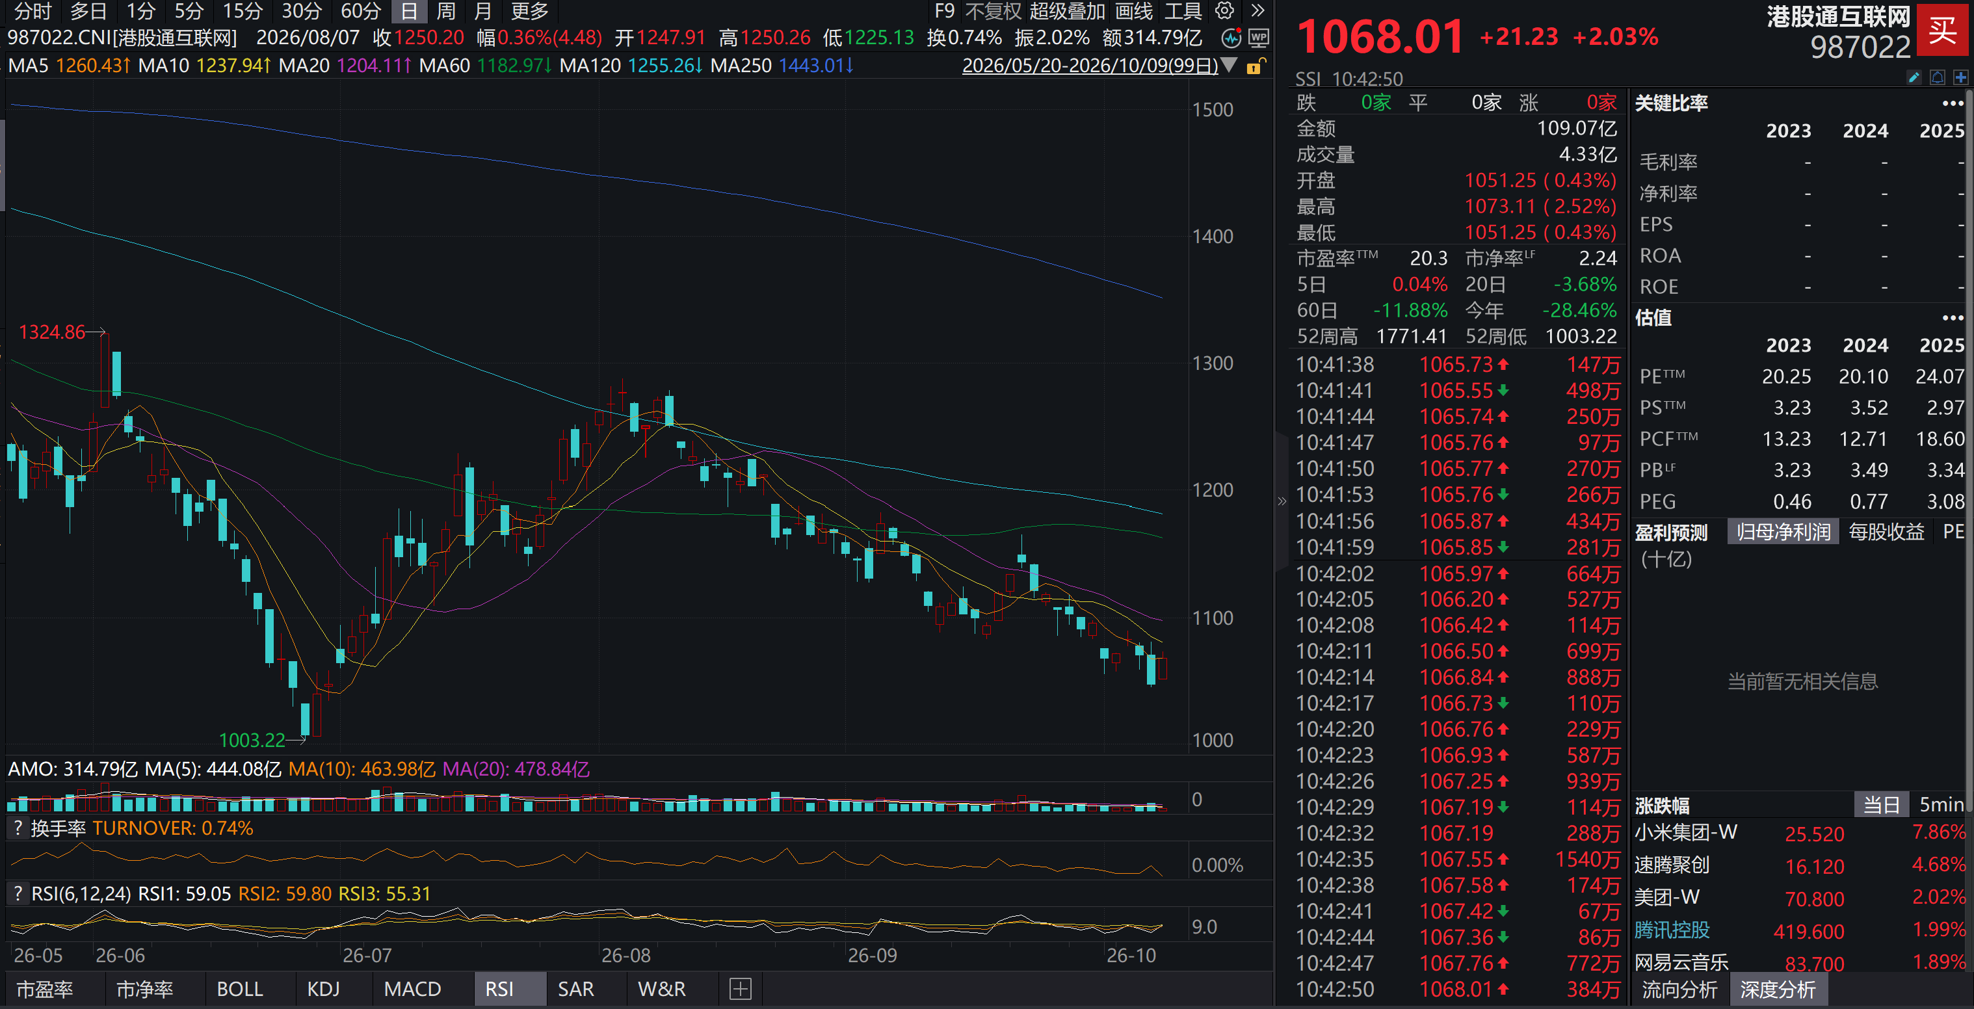The width and height of the screenshot is (1974, 1009).
Task: Add a new indicator tab with plus box
Action: (x=740, y=989)
